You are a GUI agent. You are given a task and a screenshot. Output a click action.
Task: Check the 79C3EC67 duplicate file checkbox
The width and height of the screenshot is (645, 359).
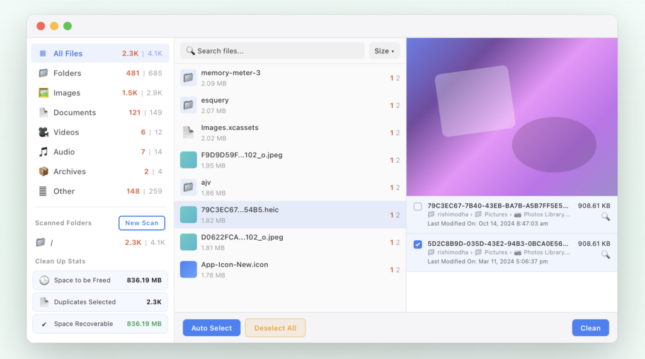[x=418, y=206]
